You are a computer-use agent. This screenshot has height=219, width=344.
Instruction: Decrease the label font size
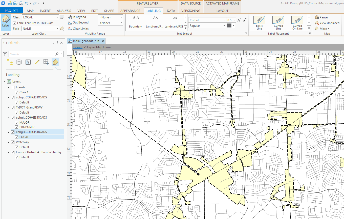(245, 20)
